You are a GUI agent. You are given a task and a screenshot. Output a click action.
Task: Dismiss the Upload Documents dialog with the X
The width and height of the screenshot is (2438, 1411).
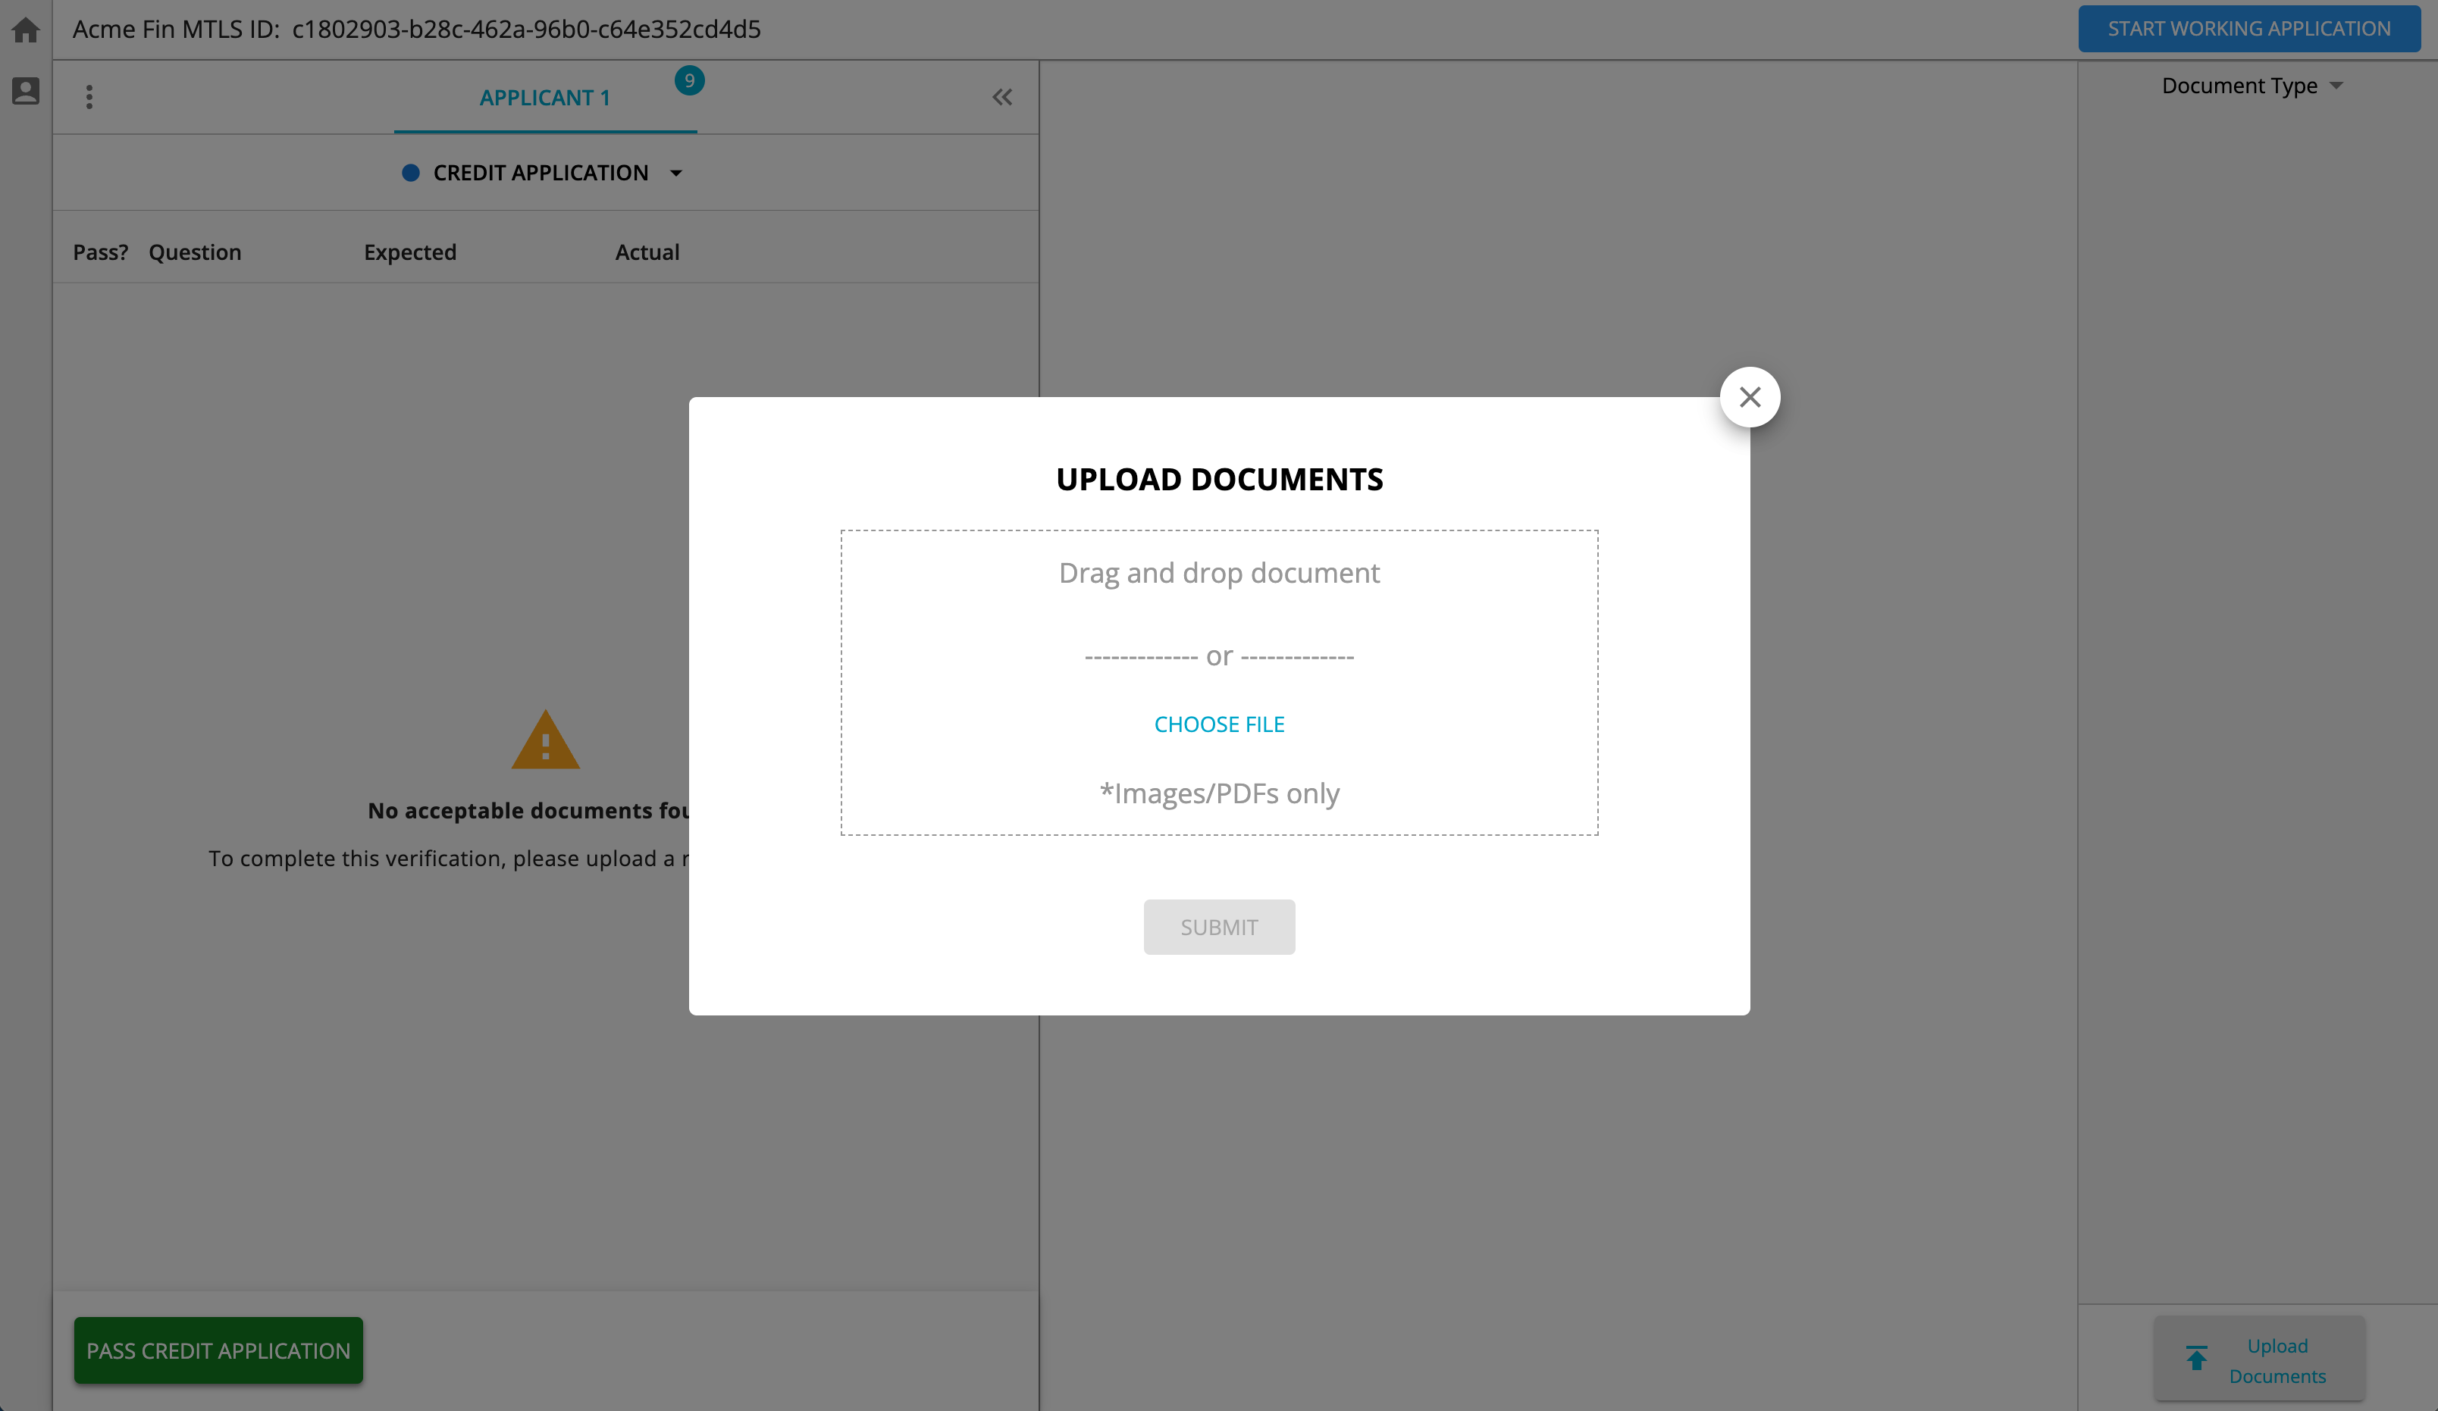[x=1749, y=396]
